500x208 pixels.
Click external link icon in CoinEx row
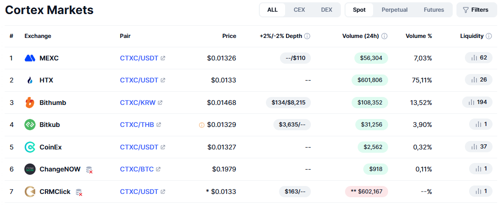pos(163,147)
